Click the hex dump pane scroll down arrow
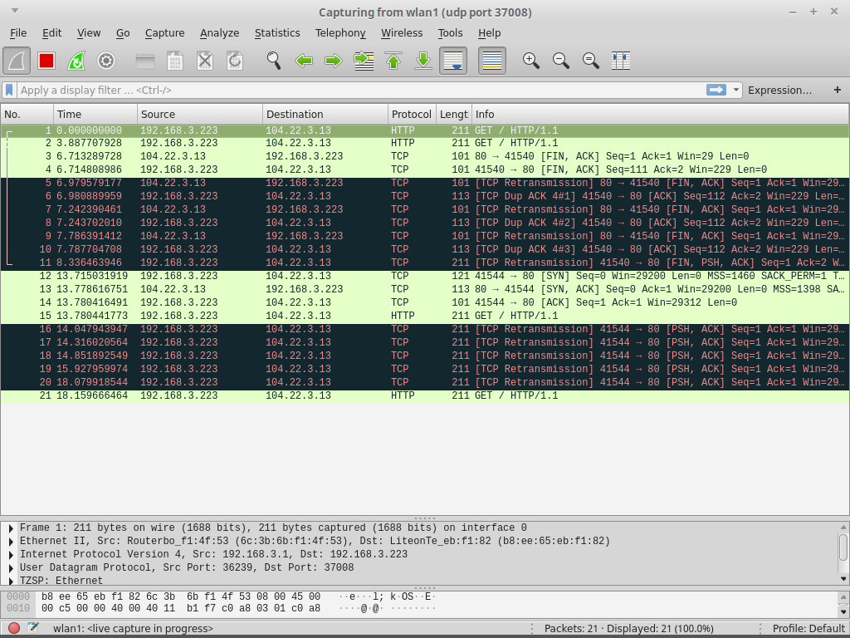Viewport: 850px width, 638px height. tap(843, 612)
